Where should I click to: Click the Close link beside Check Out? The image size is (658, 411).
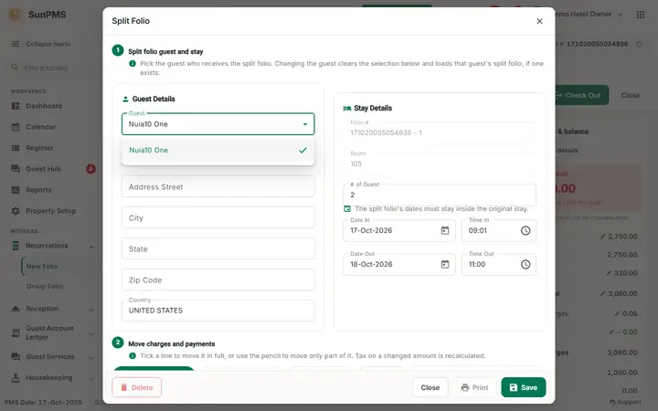coord(631,95)
